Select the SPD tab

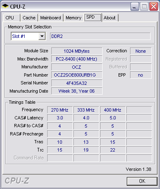tap(93, 17)
